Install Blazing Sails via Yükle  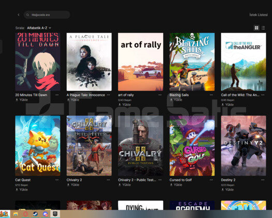click(x=176, y=100)
